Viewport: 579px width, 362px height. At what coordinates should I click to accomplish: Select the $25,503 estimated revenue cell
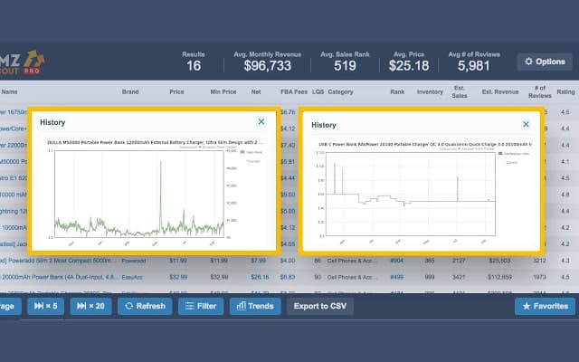499,261
